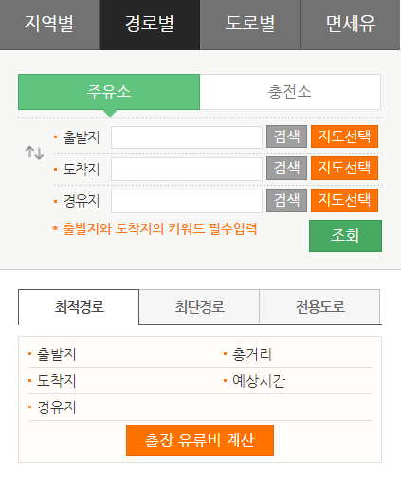Click 검색 button for 출발지

coord(286,136)
